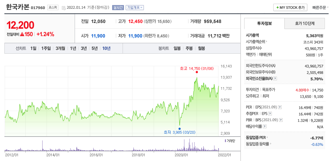This screenshot has height=161, width=332.
Task: Click the 외국인소진율 value 5.70%
Action: pos(317,79)
